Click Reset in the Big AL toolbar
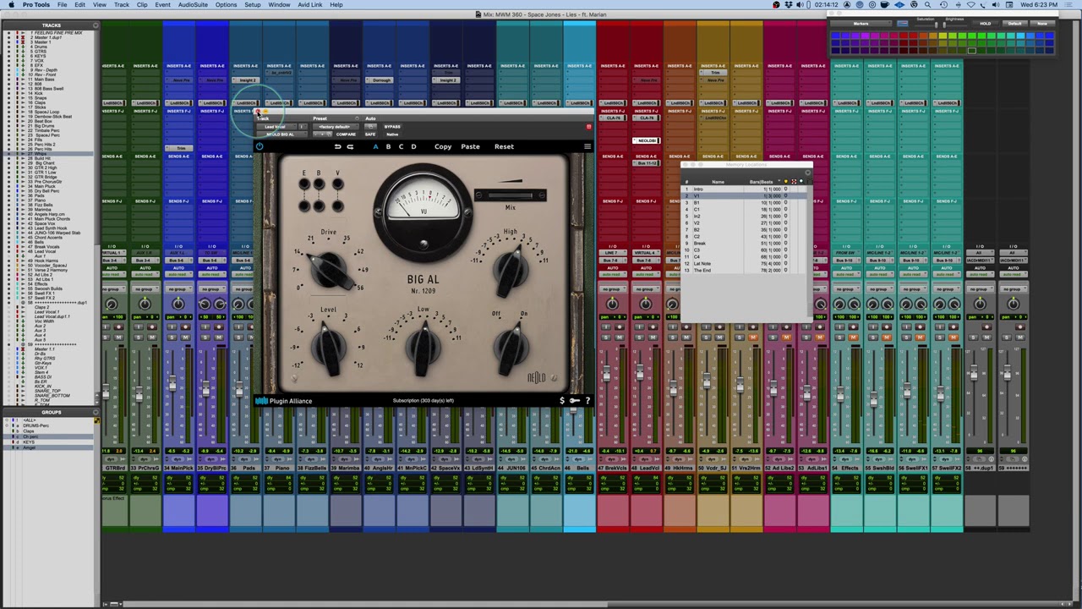1082x609 pixels. 504,146
